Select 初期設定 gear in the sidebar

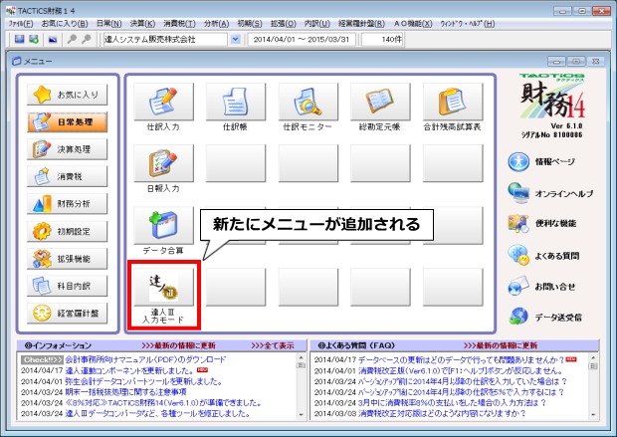click(68, 231)
